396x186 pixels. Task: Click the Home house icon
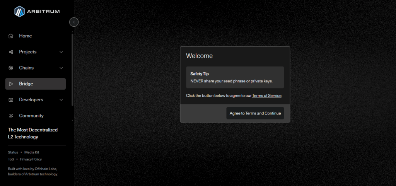11,36
